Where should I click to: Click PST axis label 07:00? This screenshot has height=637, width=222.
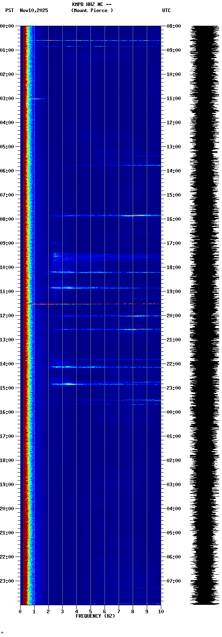7,195
